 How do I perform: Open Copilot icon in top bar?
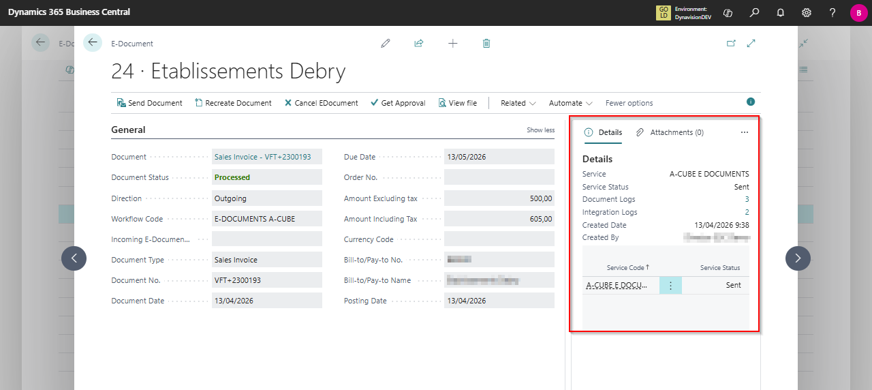pos(728,12)
